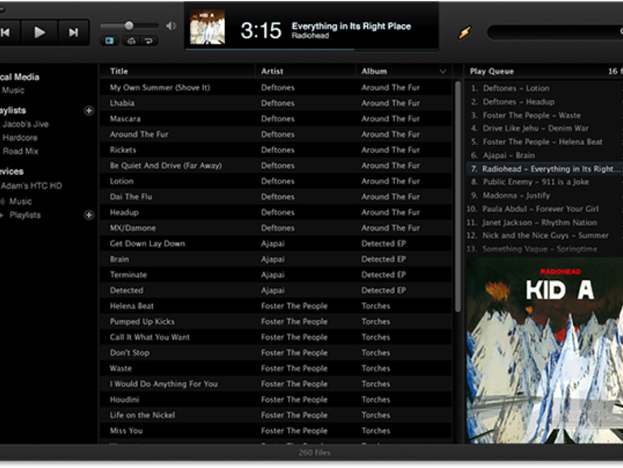This screenshot has height=468, width=623.
Task: Select the track Terminate
Action: click(x=129, y=274)
